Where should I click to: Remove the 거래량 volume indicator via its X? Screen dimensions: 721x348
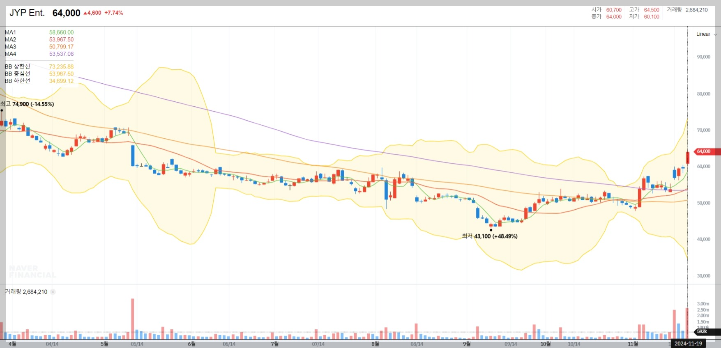point(53,292)
